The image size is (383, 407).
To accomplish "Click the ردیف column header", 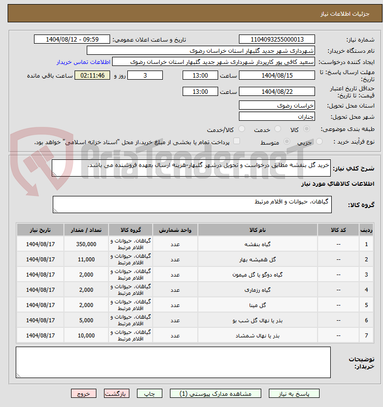I will 366,230.
